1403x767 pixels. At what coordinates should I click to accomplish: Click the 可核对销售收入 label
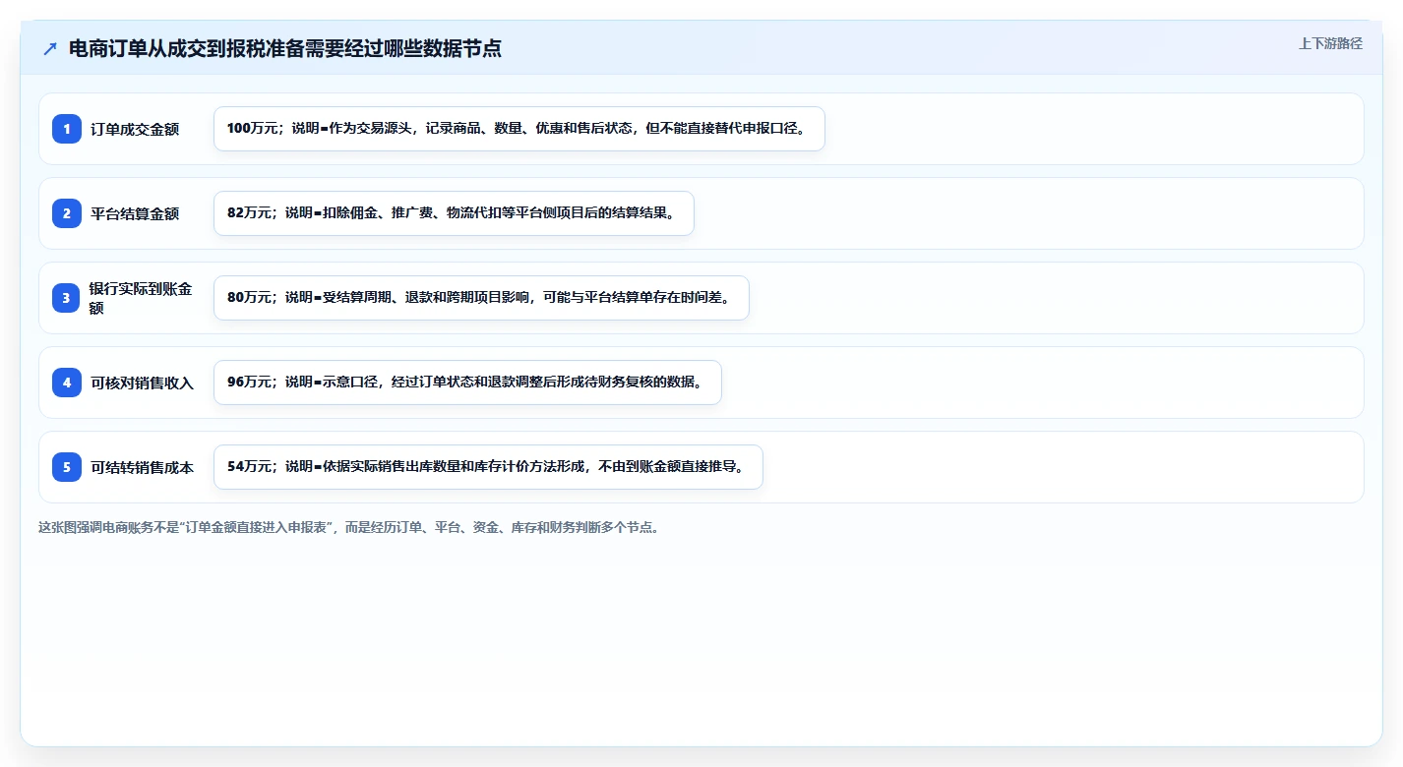[143, 383]
